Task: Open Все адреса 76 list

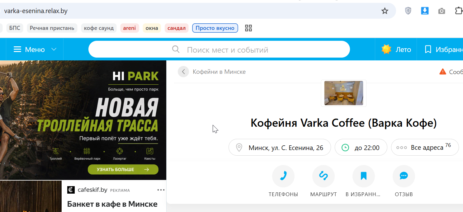Action: pyautogui.click(x=425, y=147)
